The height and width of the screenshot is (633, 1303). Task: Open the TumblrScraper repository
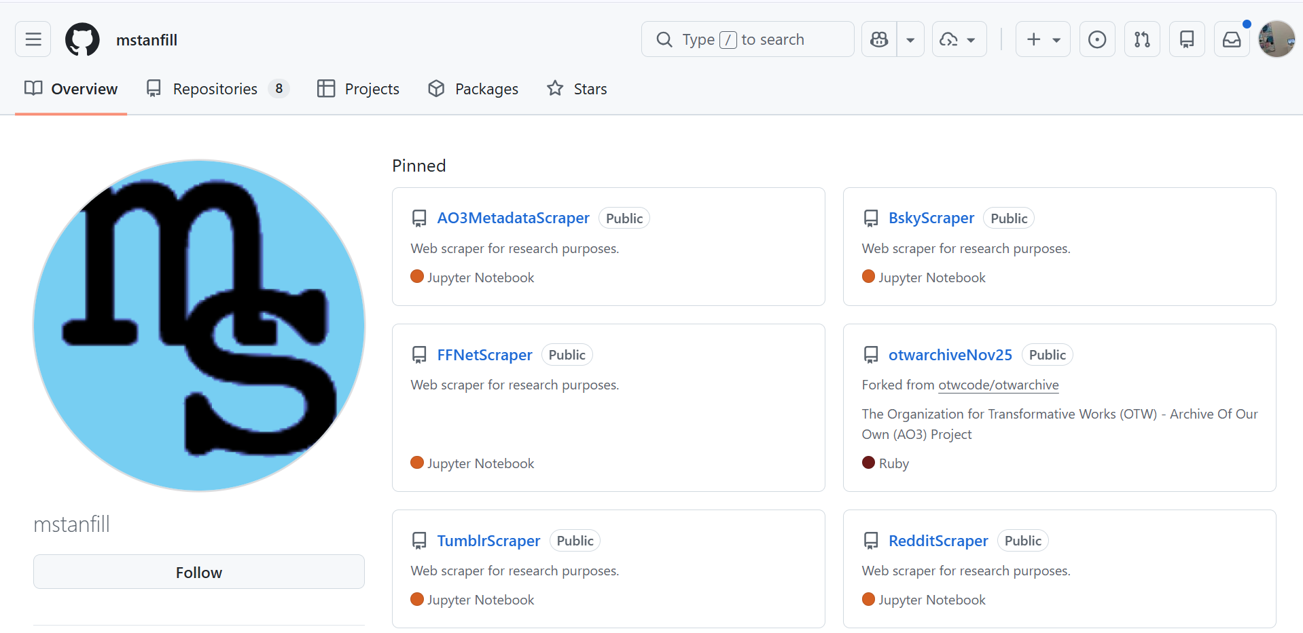[x=488, y=541]
